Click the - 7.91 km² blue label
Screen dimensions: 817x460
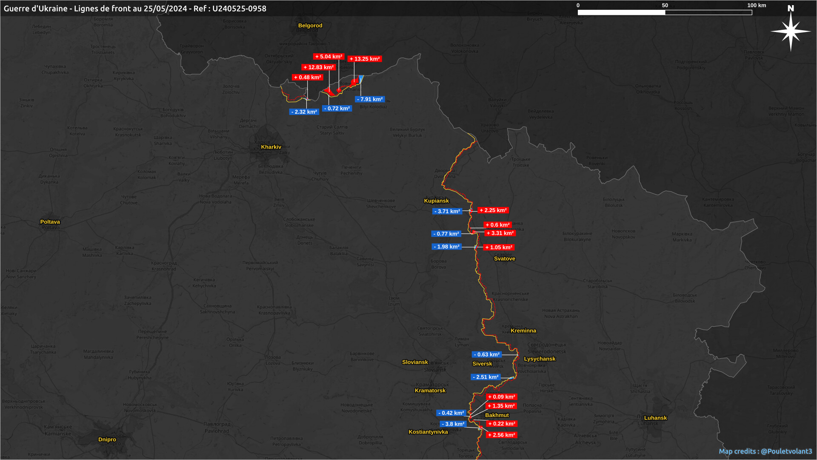point(370,99)
